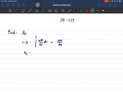Screen dimensions: 123x92
Task: Choose the dark blue pen color
Action: pyautogui.click(x=76, y=10)
